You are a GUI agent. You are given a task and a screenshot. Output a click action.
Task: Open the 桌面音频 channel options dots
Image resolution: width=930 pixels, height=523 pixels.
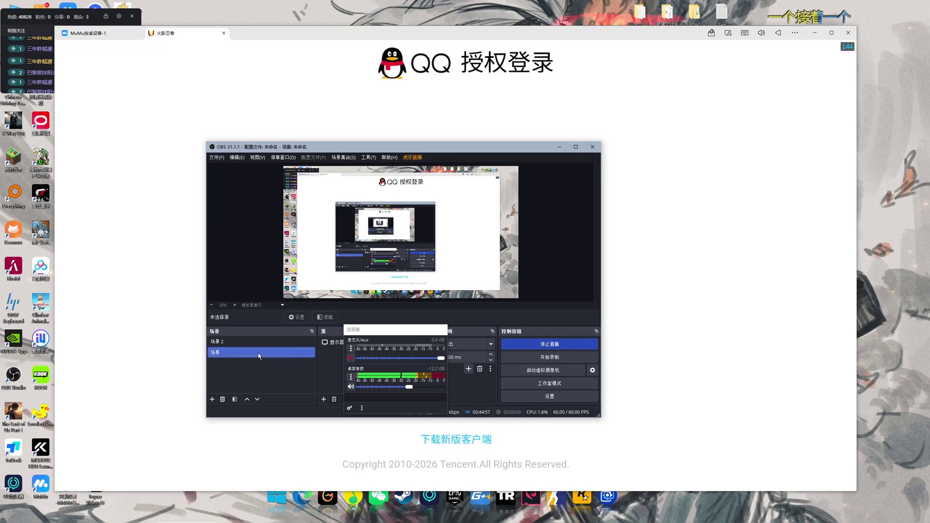[x=351, y=377]
